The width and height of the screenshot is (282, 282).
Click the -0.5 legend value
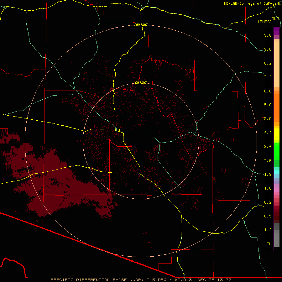[x=267, y=216]
